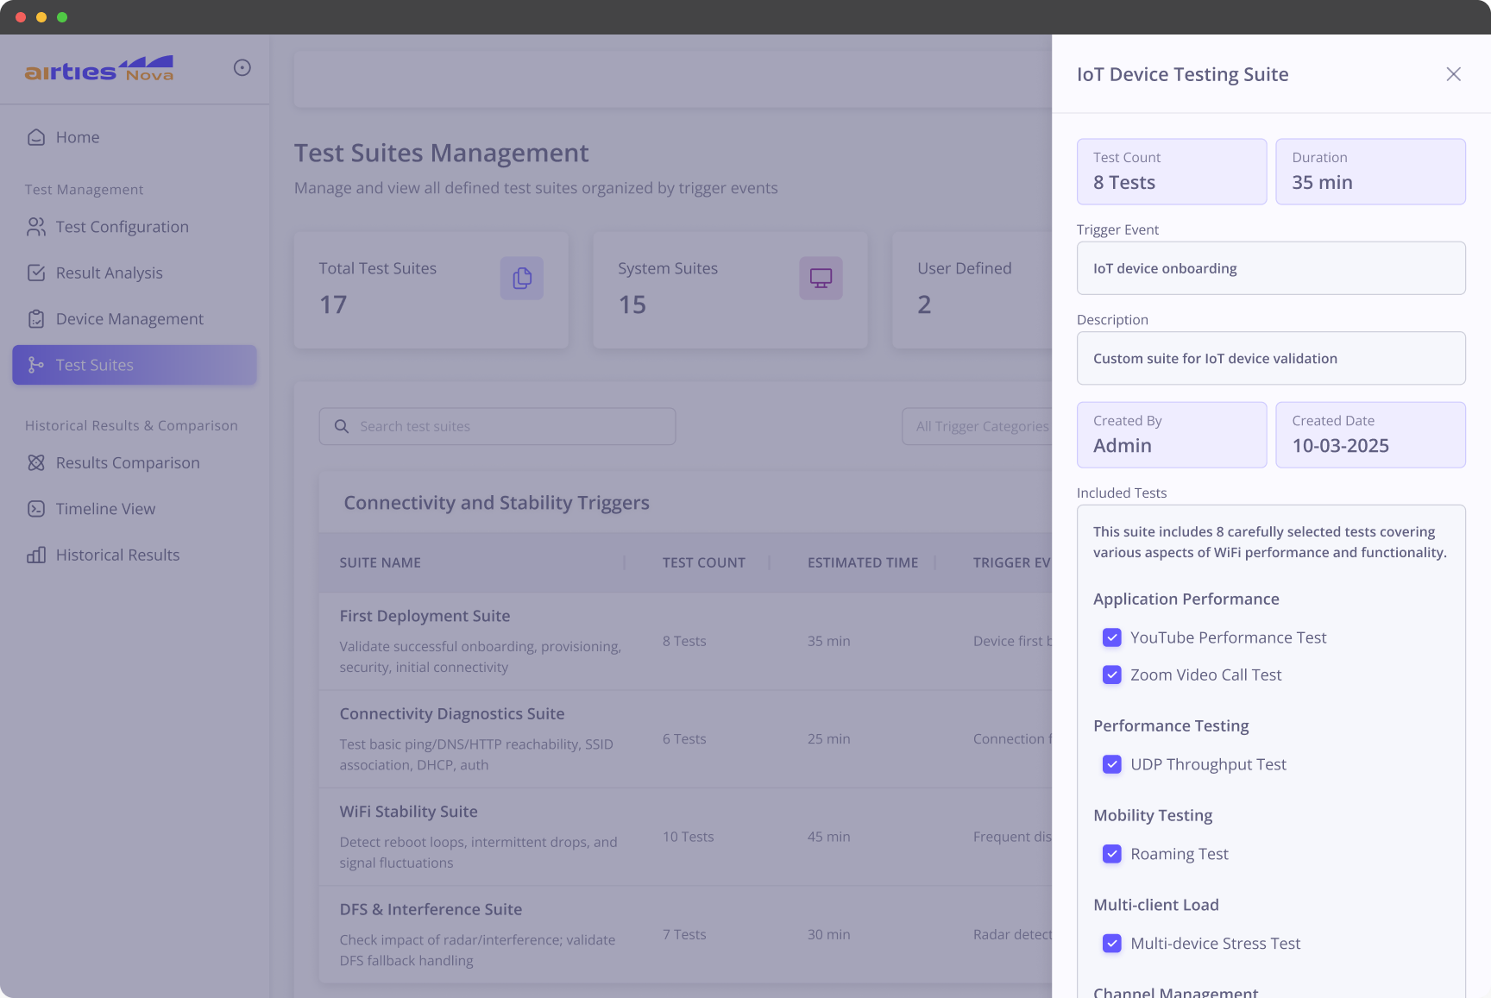1491x998 pixels.
Task: Click the Mobility Testing heading
Action: click(x=1153, y=815)
